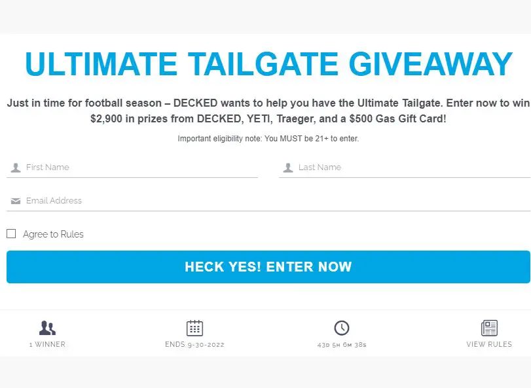The width and height of the screenshot is (531, 388).
Task: Click the 21+ eligibility note text
Action: point(268,139)
